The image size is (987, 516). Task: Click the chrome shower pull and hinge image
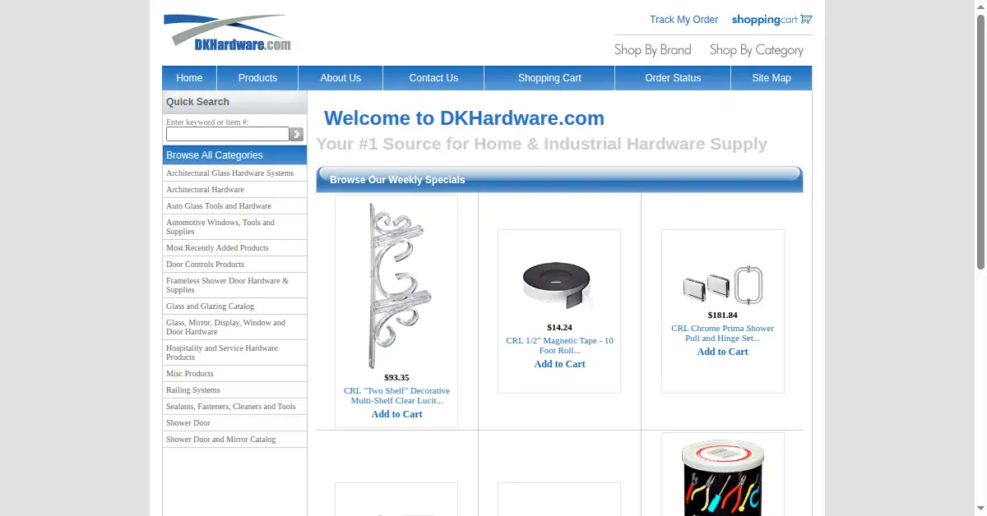click(722, 285)
